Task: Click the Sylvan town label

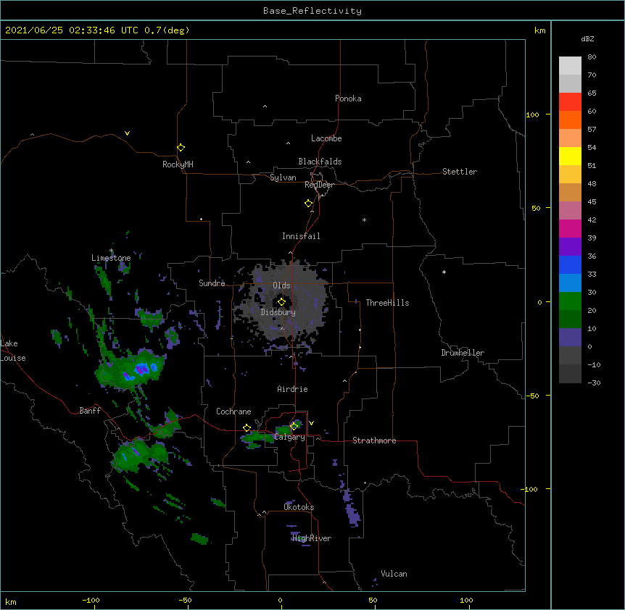Action: tap(283, 177)
